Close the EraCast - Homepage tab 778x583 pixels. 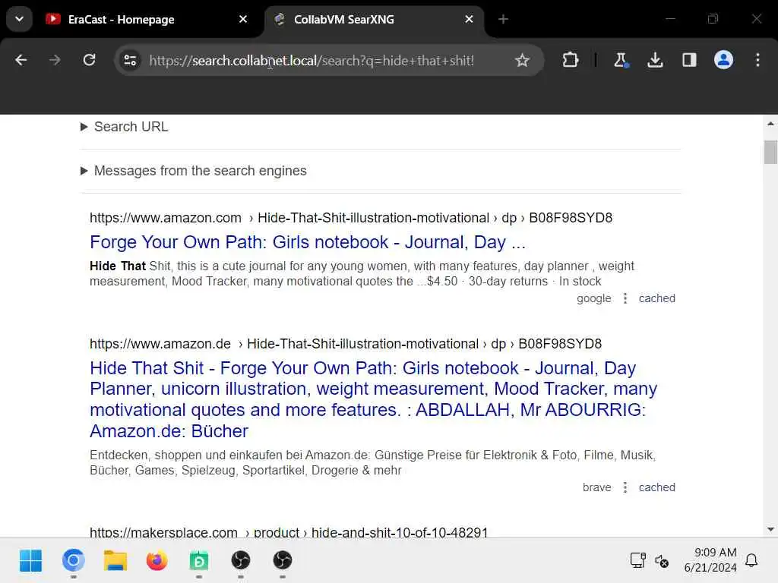tap(243, 19)
